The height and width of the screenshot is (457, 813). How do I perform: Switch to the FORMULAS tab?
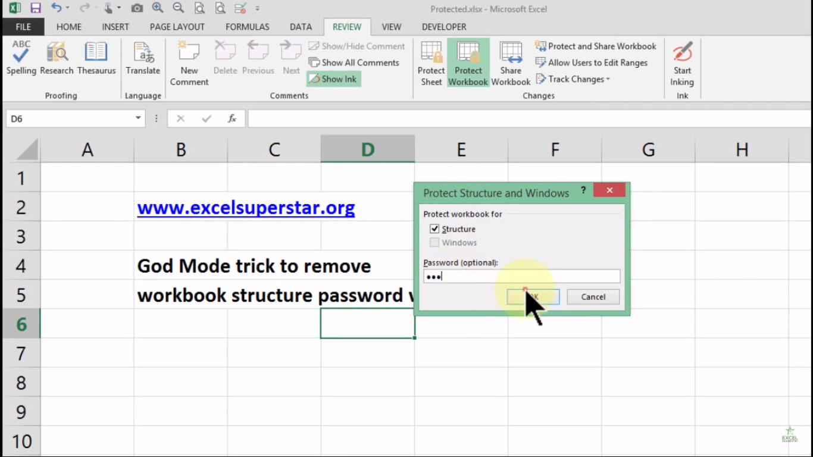pyautogui.click(x=248, y=27)
